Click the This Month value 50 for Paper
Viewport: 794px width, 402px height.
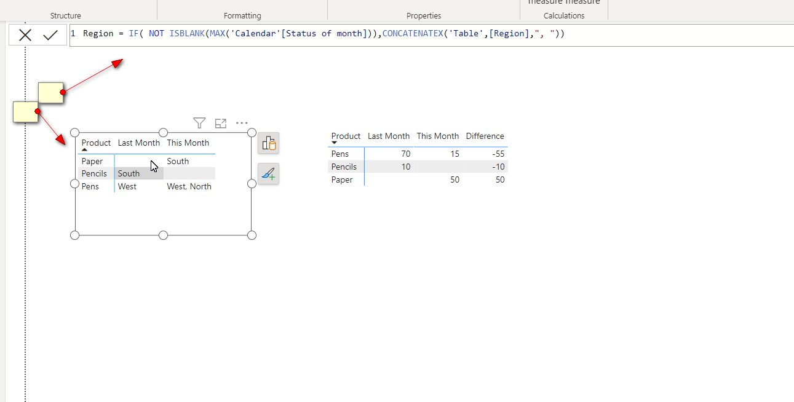coord(454,179)
